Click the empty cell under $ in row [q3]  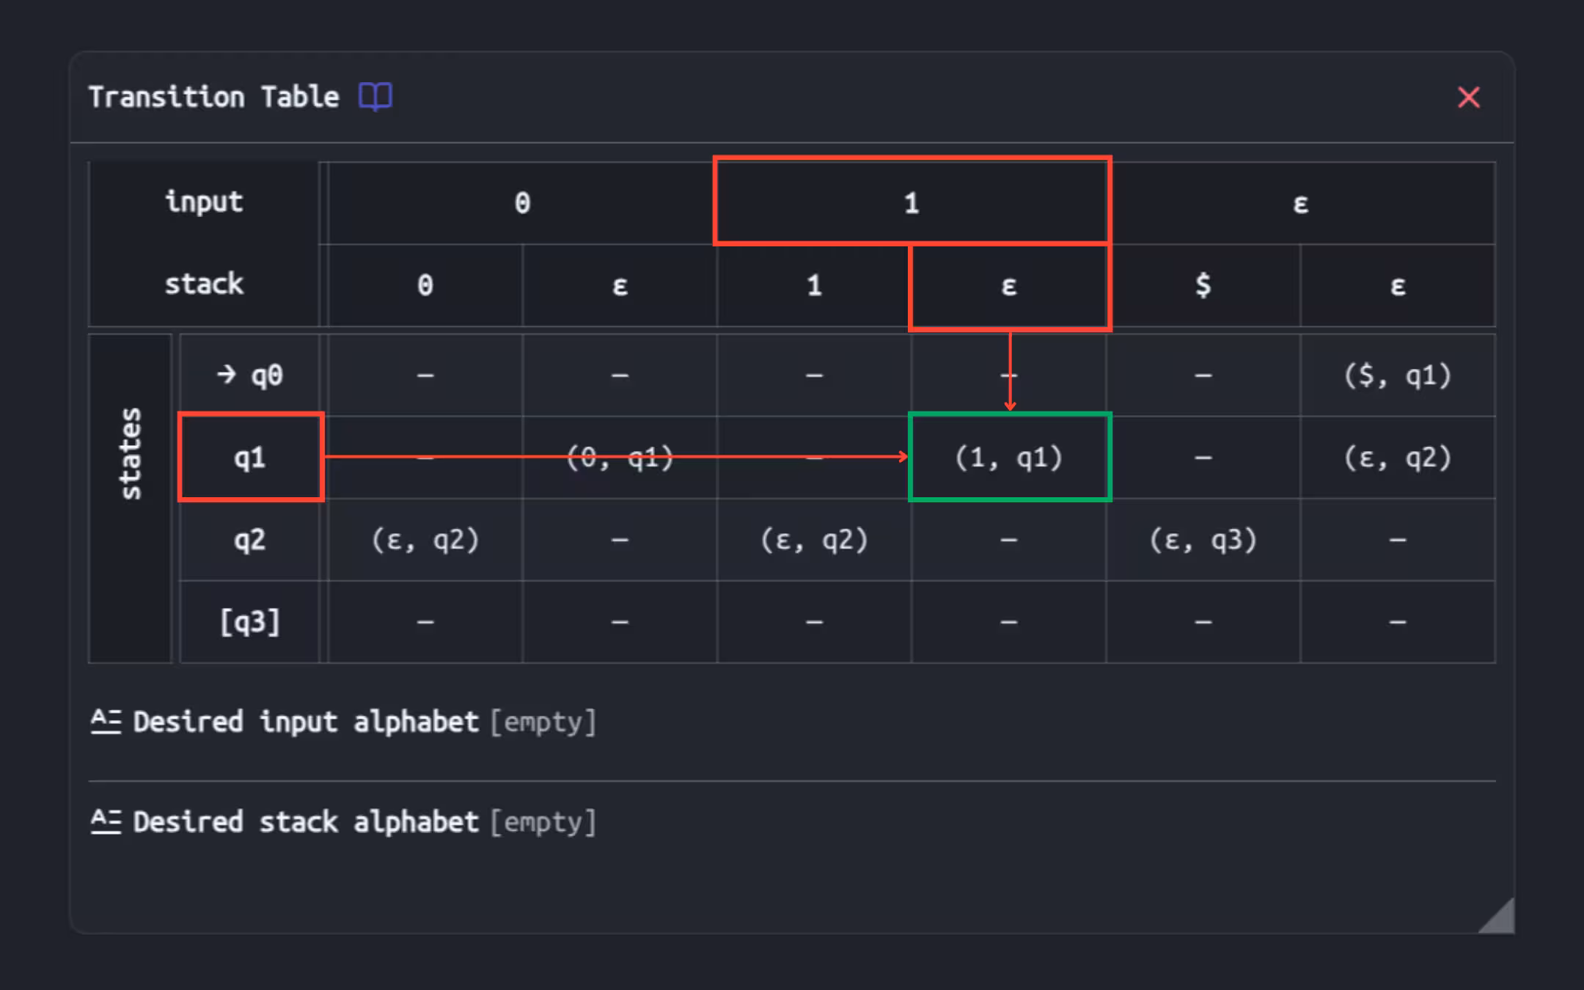1203,622
